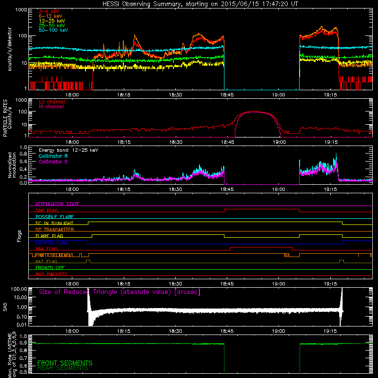The image size is (378, 378).
Task: Select the 25-50 keV legend entry
Action: [x=52, y=26]
